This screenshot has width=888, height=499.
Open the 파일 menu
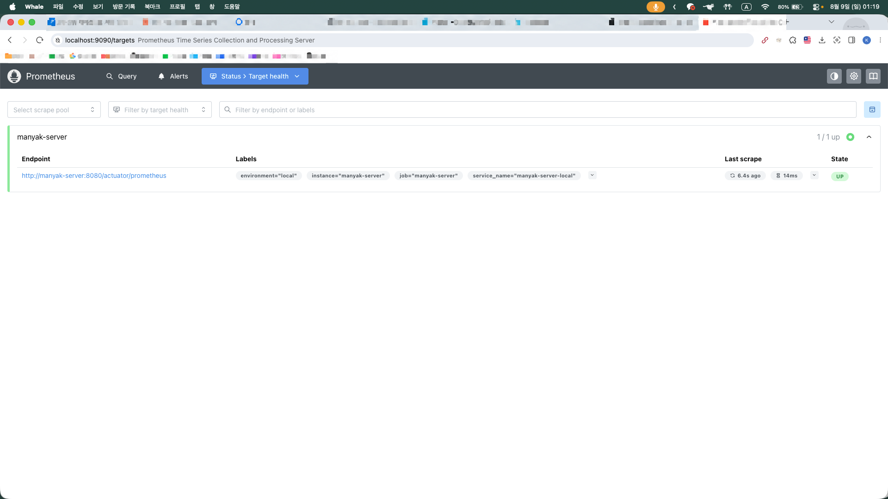point(58,6)
